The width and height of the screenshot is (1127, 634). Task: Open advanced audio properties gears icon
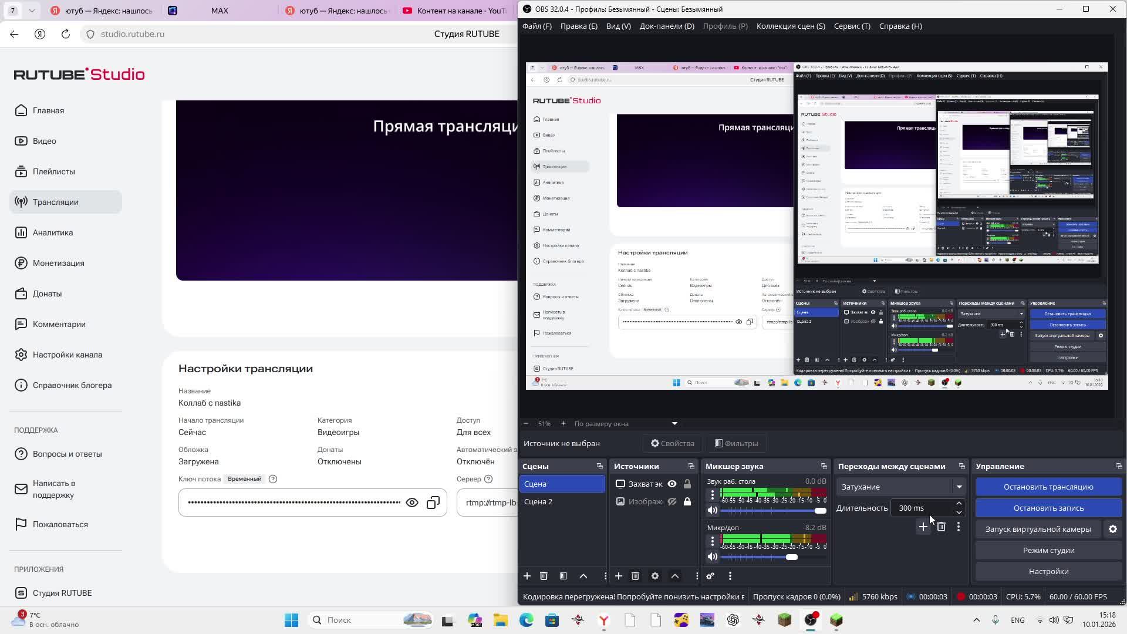[710, 576]
